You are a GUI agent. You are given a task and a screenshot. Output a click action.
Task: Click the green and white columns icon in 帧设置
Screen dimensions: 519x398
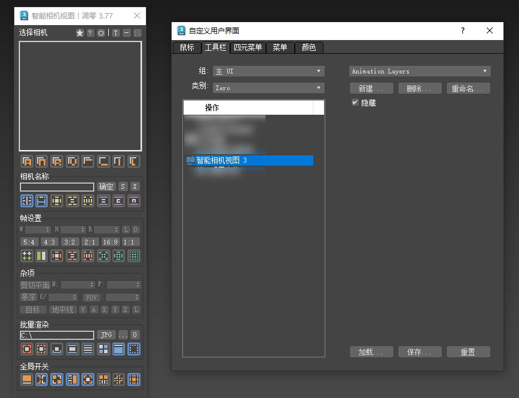[x=41, y=256]
